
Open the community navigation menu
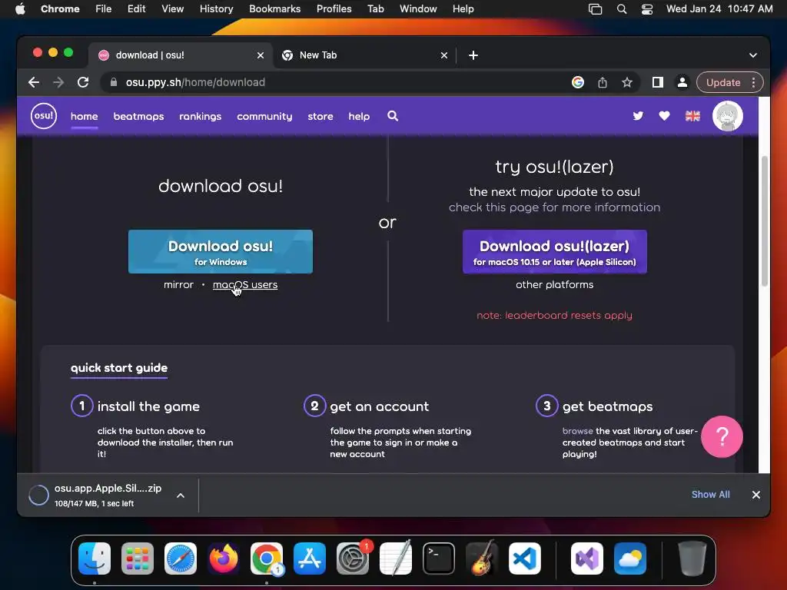coord(264,117)
